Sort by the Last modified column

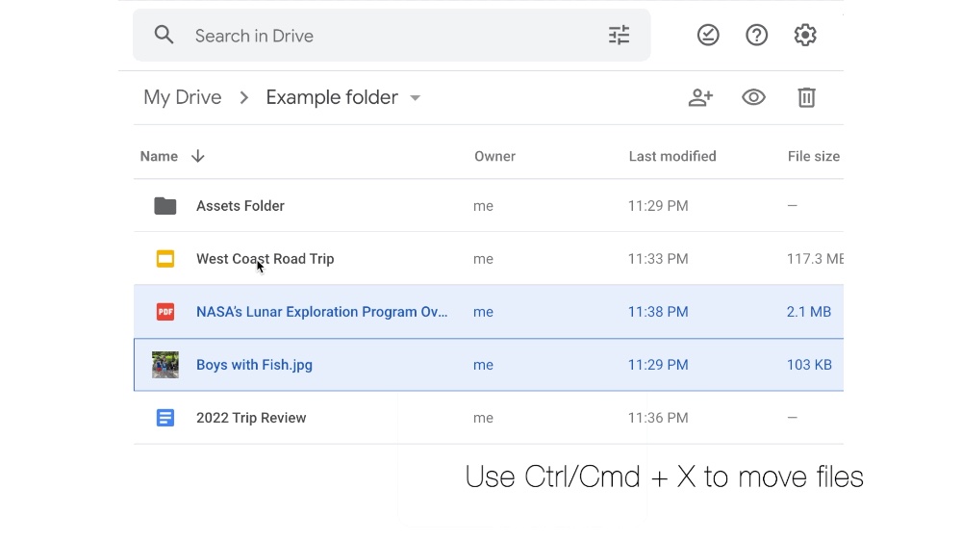[x=671, y=156]
